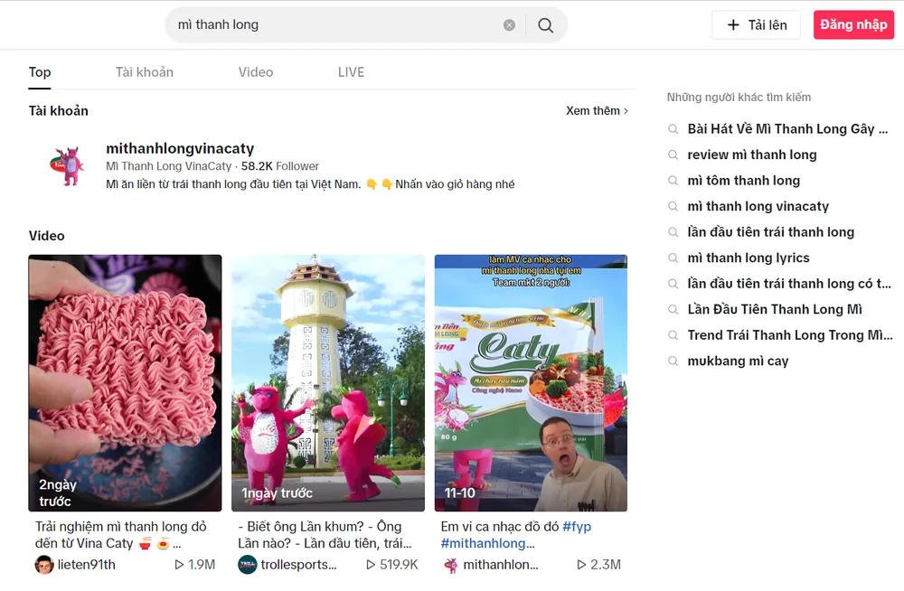Clear the search field using the X icon
The height and width of the screenshot is (591, 904).
point(509,24)
